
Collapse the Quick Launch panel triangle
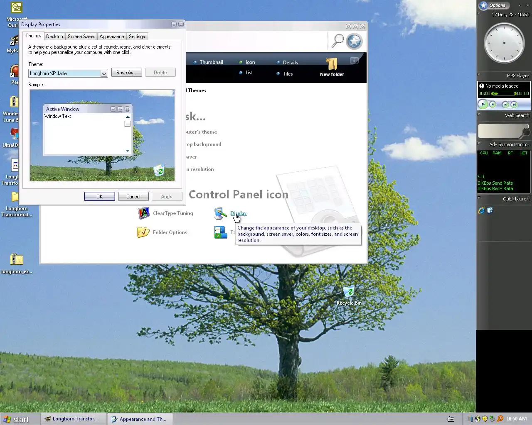pos(479,198)
